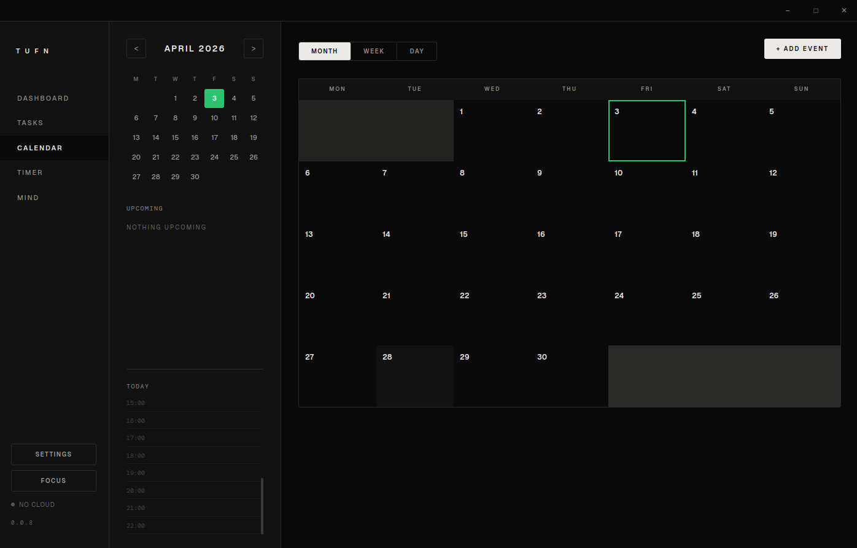Open the SETTINGS panel
This screenshot has height=548, width=857.
coord(53,454)
